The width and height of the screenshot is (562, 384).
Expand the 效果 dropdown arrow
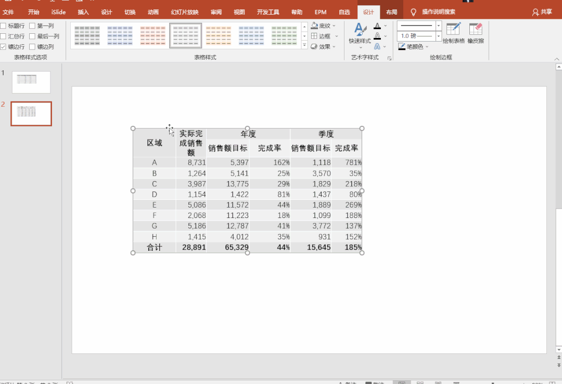(334, 47)
